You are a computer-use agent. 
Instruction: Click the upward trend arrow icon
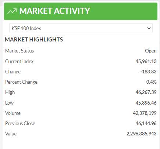[x=12, y=11]
